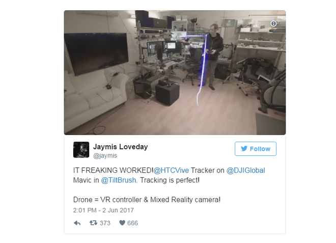Follow Jaymis Loveday
Image resolution: width=336 pixels, height=243 pixels.
(x=256, y=149)
